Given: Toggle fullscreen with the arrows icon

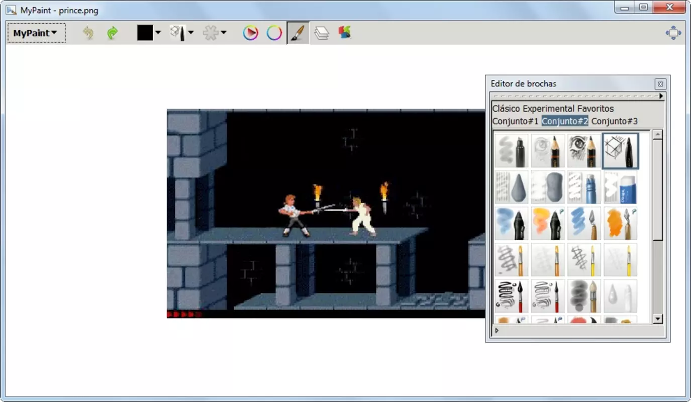Looking at the screenshot, I should [x=673, y=33].
